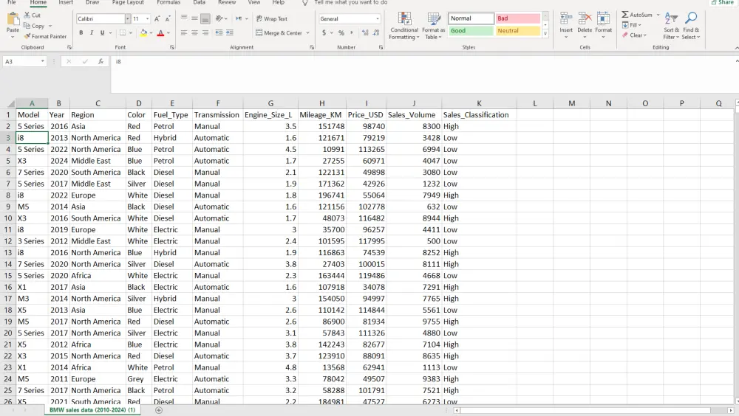This screenshot has width=739, height=416.
Task: Open the Calibri font name dropdown
Action: (127, 19)
